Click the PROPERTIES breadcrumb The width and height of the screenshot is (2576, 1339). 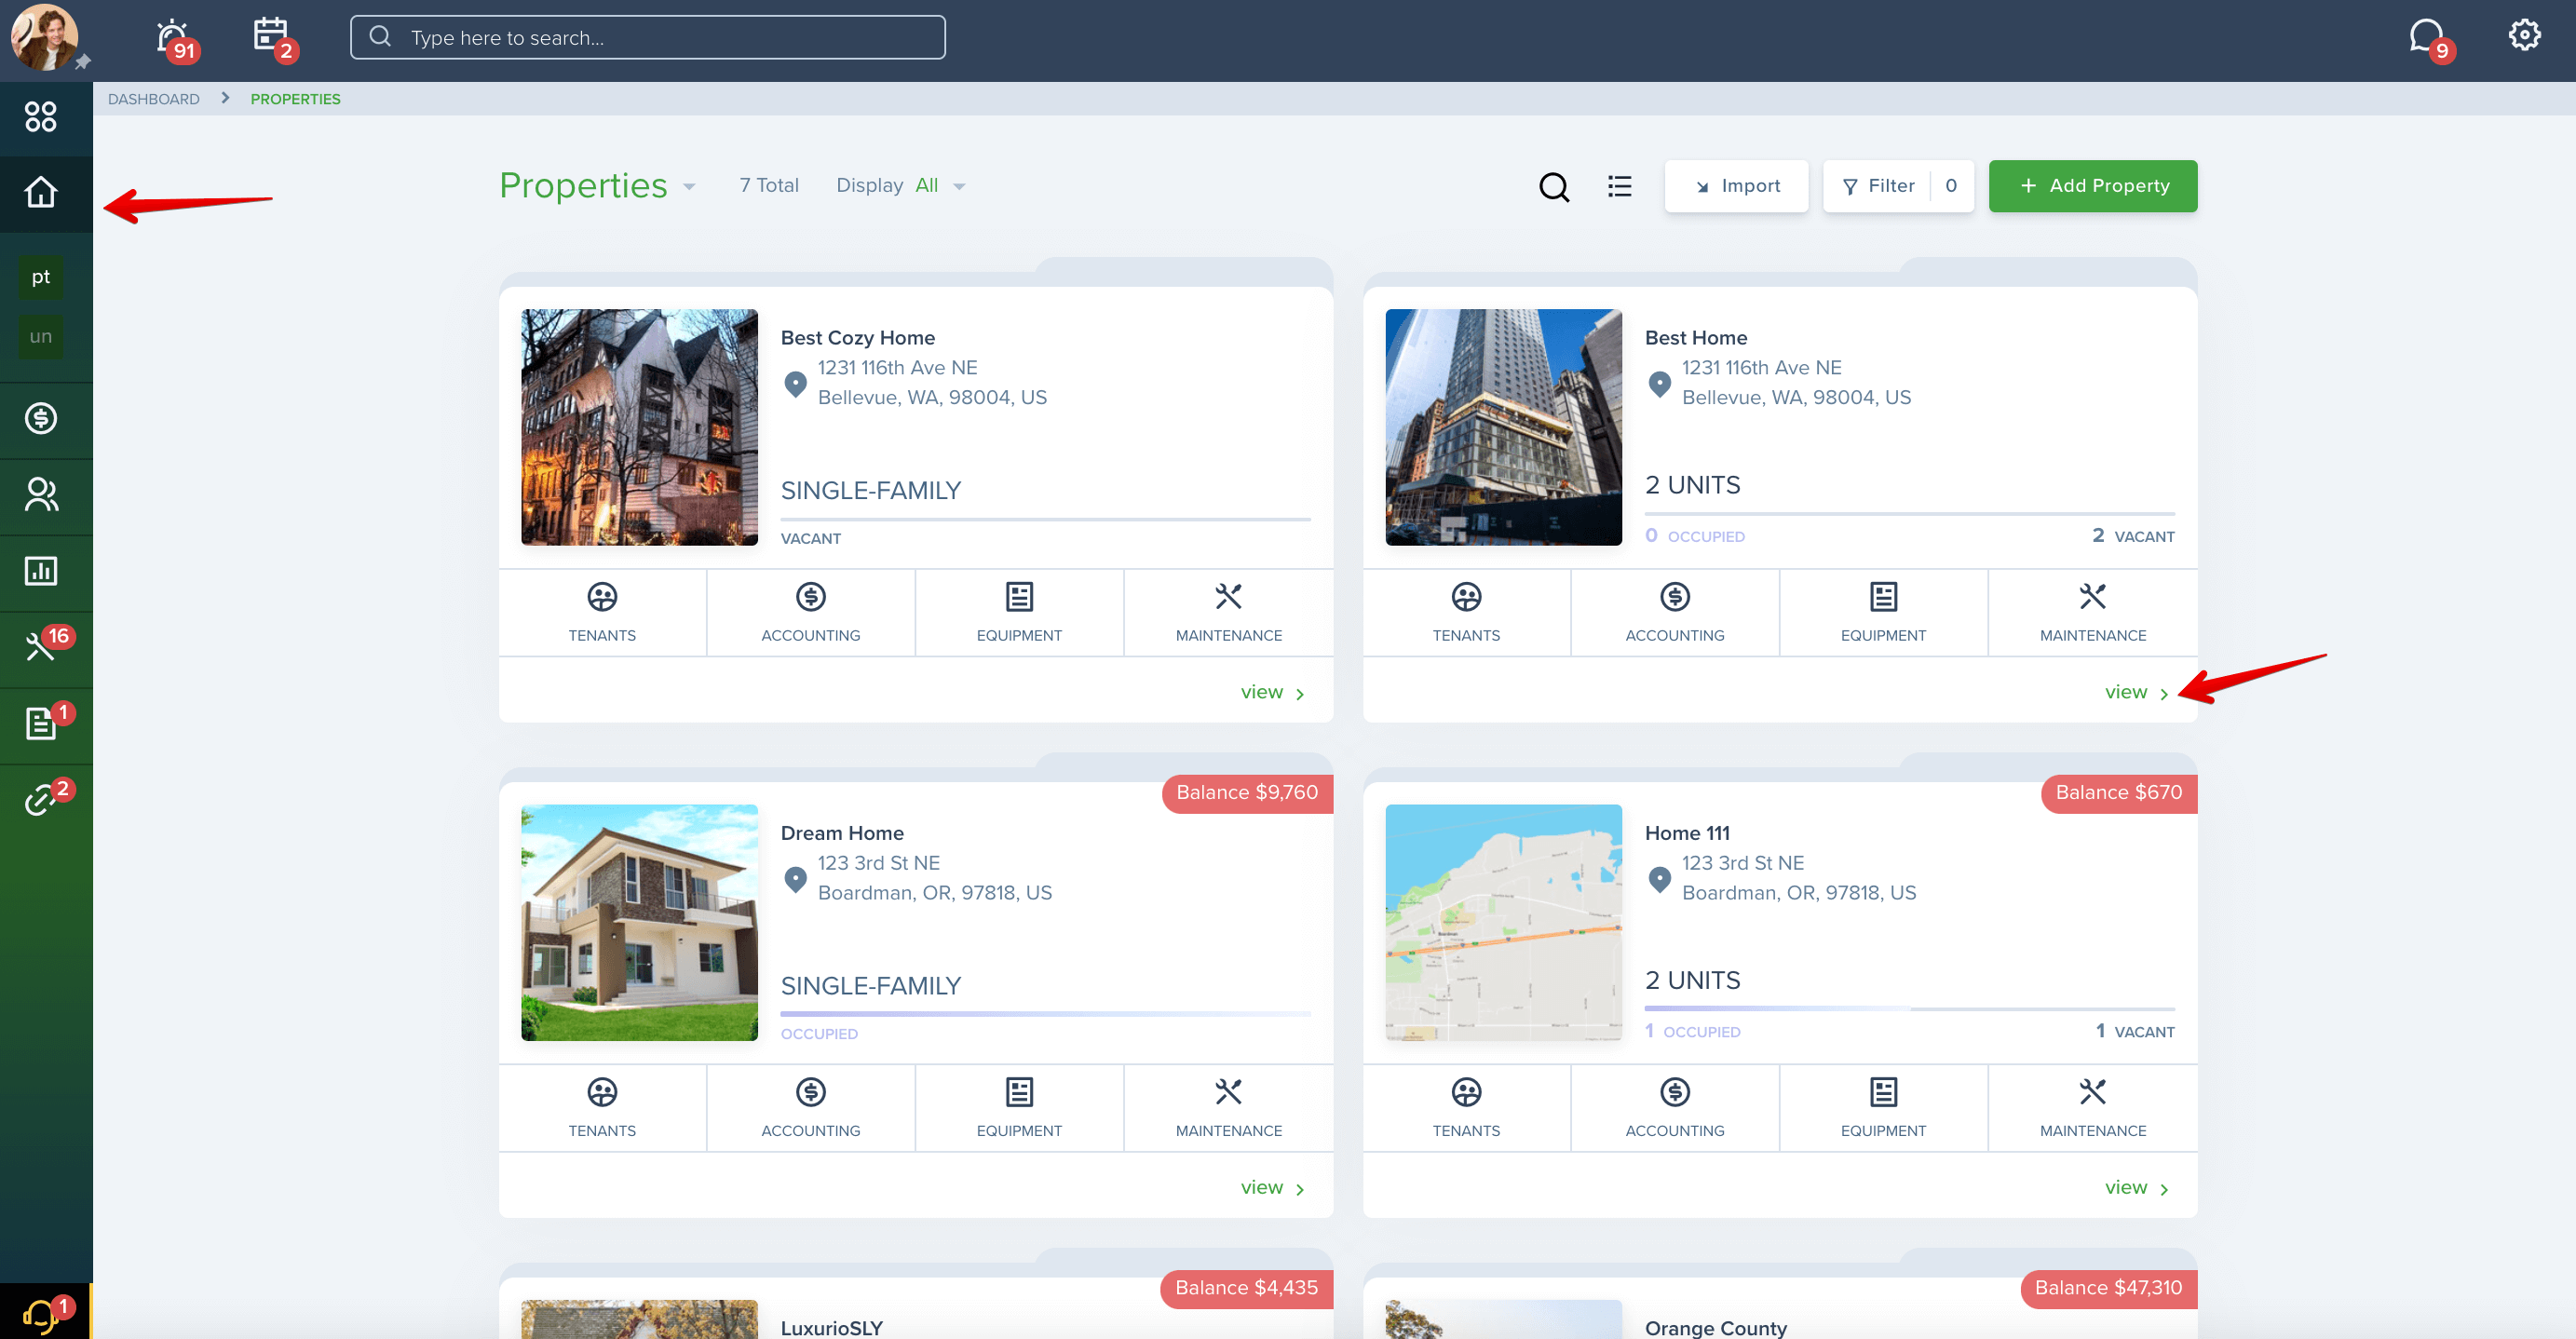pyautogui.click(x=295, y=99)
